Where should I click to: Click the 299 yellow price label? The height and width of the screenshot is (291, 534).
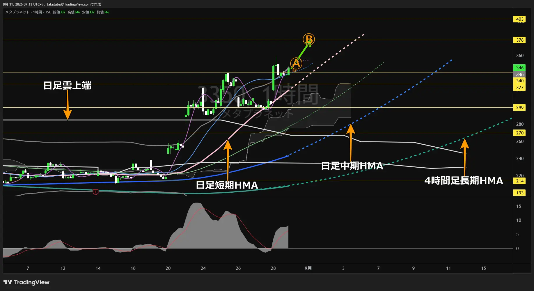[519, 108]
